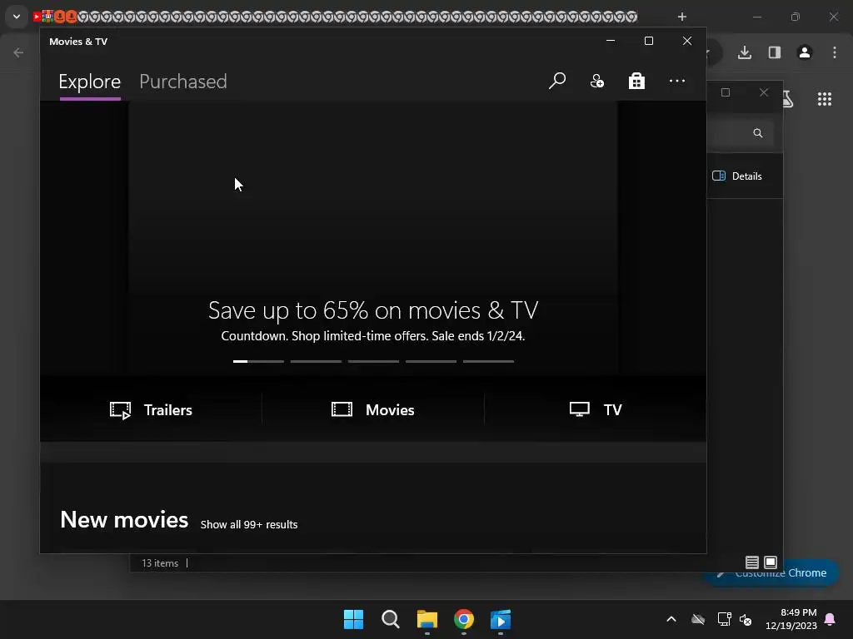Select the fourth carousel slide indicator
This screenshot has width=853, height=639.
click(x=431, y=361)
